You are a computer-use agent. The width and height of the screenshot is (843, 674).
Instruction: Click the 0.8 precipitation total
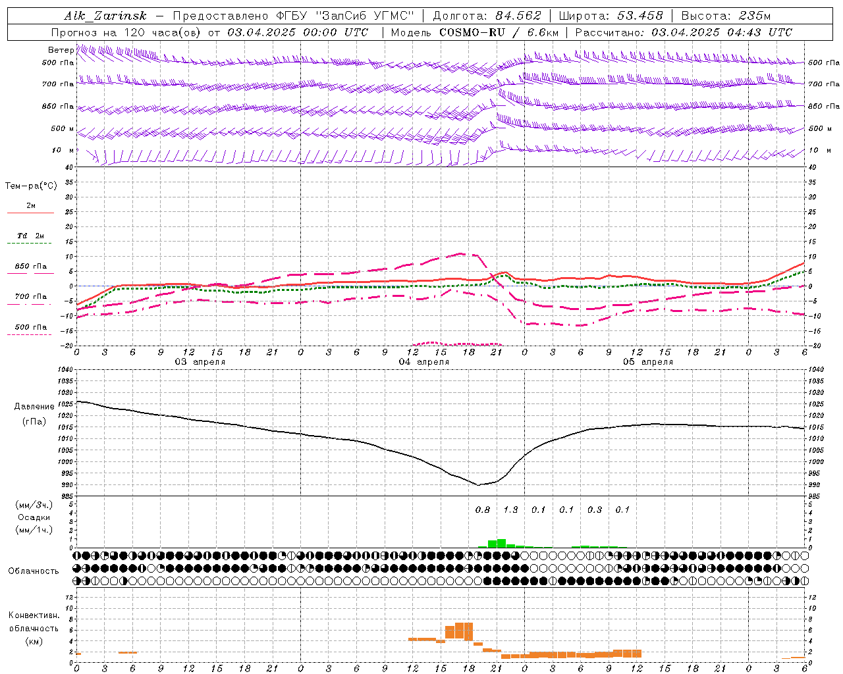(483, 509)
